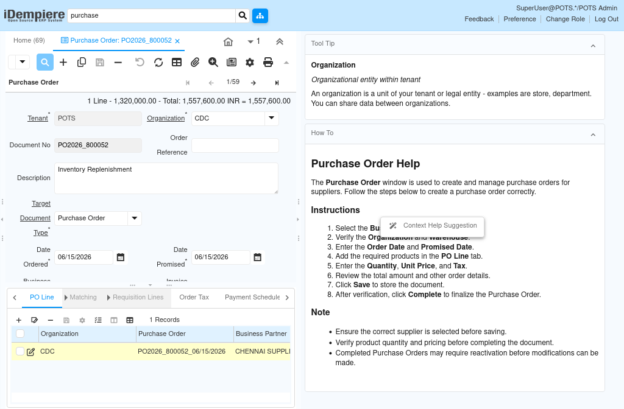Image resolution: width=624 pixels, height=409 pixels.
Task: Open Date Promised calendar picker
Action: pos(258,257)
